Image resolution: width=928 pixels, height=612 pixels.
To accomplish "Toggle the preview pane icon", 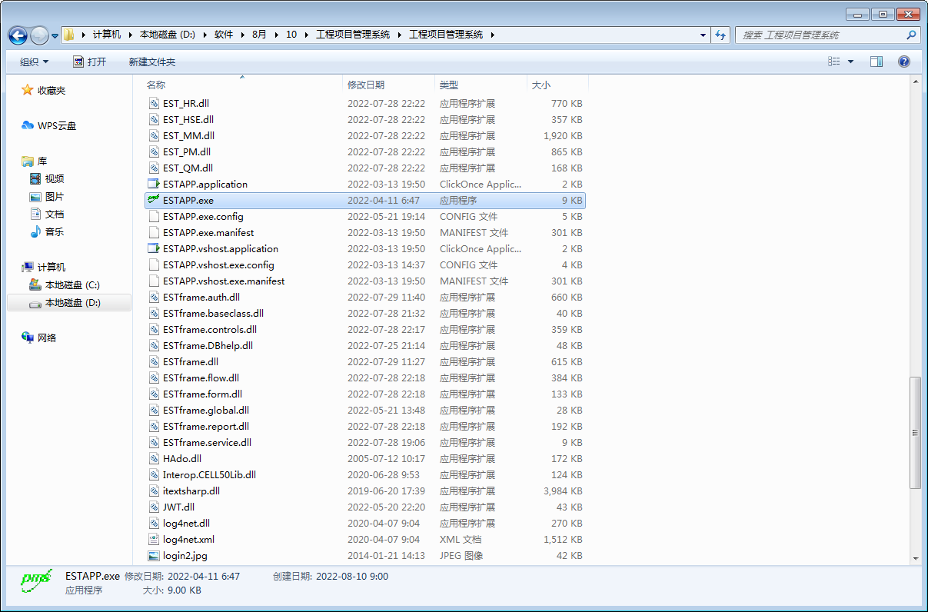I will [x=876, y=62].
